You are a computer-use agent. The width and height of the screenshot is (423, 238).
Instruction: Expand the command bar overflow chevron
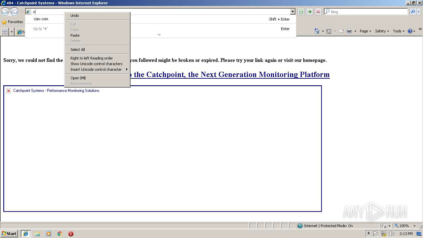[420, 29]
